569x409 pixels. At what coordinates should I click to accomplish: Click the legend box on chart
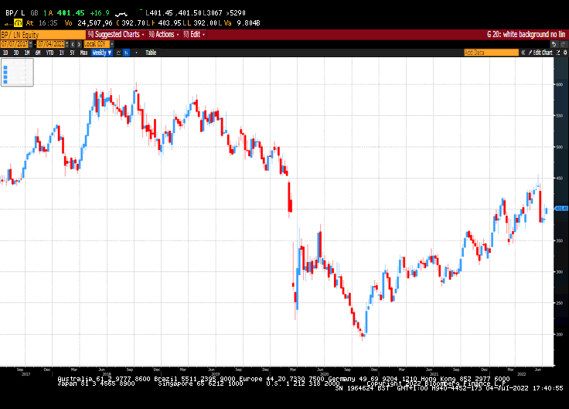[x=18, y=73]
